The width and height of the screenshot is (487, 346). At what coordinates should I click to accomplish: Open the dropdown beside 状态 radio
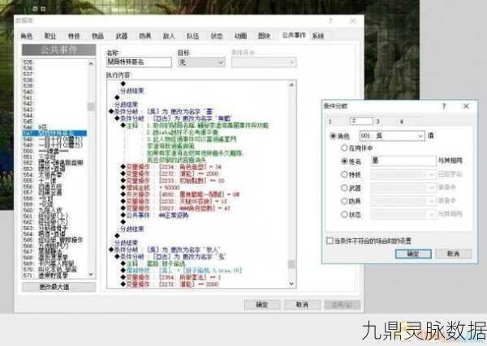tap(403, 214)
